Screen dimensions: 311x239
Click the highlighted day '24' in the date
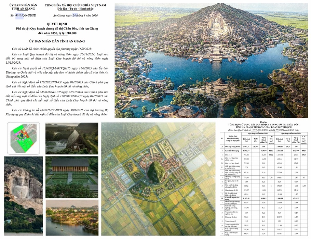click(x=75, y=15)
